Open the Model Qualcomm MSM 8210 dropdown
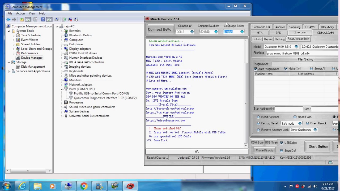The image size is (340, 191). coord(281,47)
